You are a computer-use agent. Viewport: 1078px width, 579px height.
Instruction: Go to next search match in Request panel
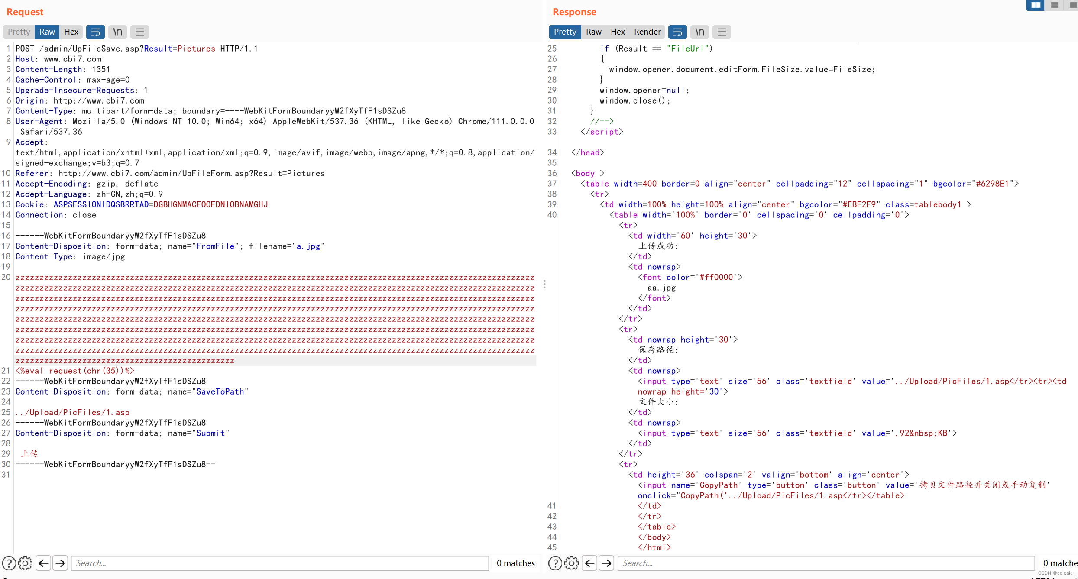[61, 563]
